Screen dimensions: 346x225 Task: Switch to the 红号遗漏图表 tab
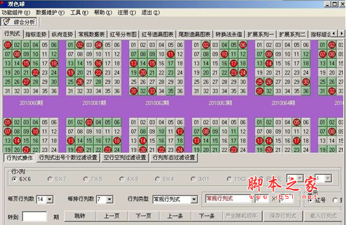point(157,34)
